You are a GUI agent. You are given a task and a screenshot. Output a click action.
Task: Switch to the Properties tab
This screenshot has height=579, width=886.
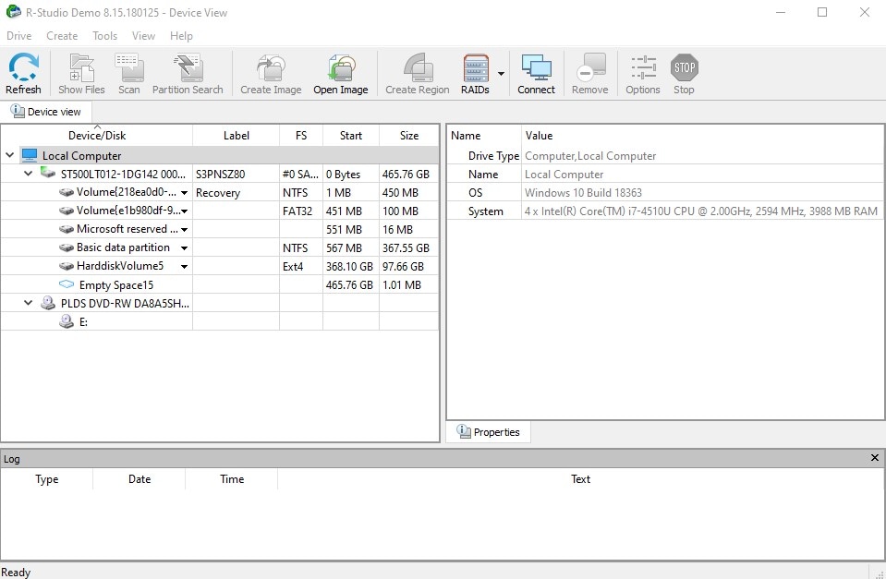[x=488, y=432]
